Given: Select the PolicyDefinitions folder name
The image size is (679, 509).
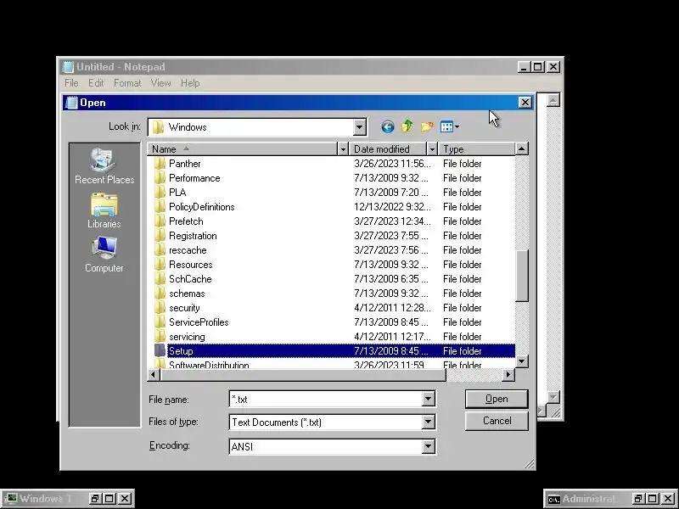Looking at the screenshot, I should [202, 207].
